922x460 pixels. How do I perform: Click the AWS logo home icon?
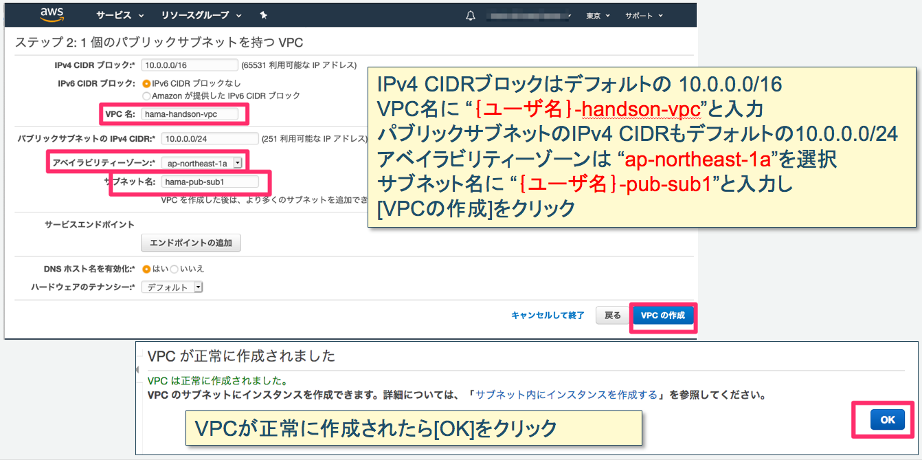(x=52, y=14)
